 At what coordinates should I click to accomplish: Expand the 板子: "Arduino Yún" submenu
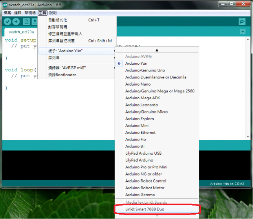pos(77,51)
